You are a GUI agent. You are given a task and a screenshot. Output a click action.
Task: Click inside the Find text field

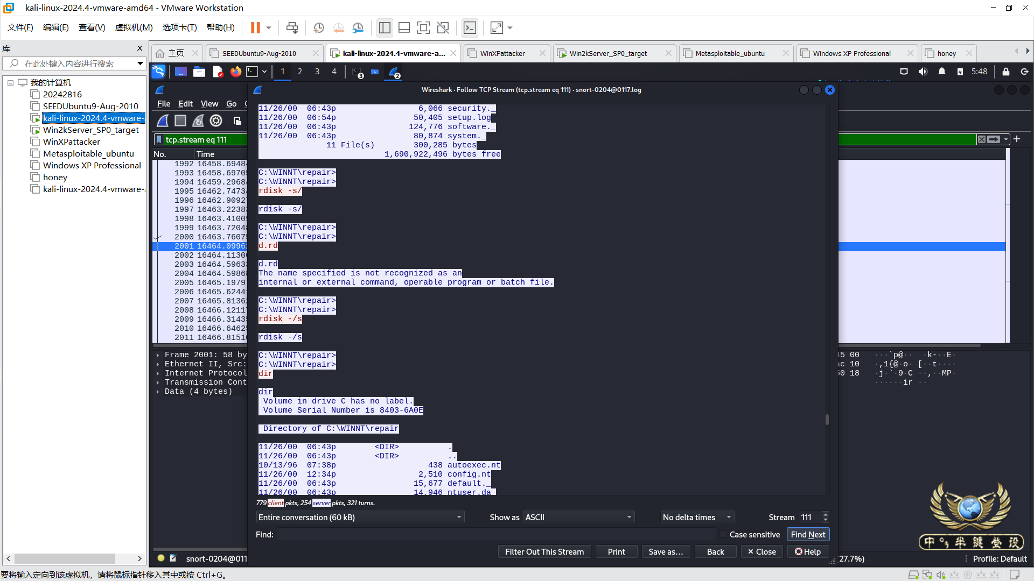(495, 534)
